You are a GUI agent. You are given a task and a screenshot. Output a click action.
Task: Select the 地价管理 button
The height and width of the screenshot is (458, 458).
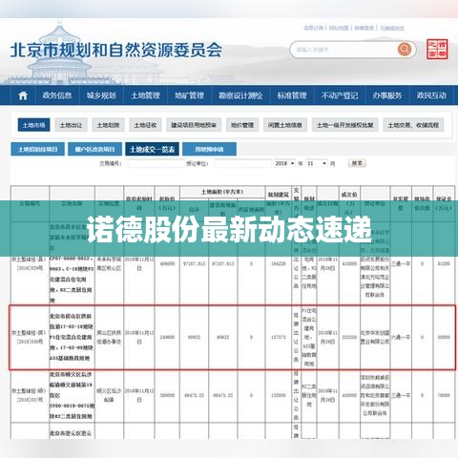[242, 125]
